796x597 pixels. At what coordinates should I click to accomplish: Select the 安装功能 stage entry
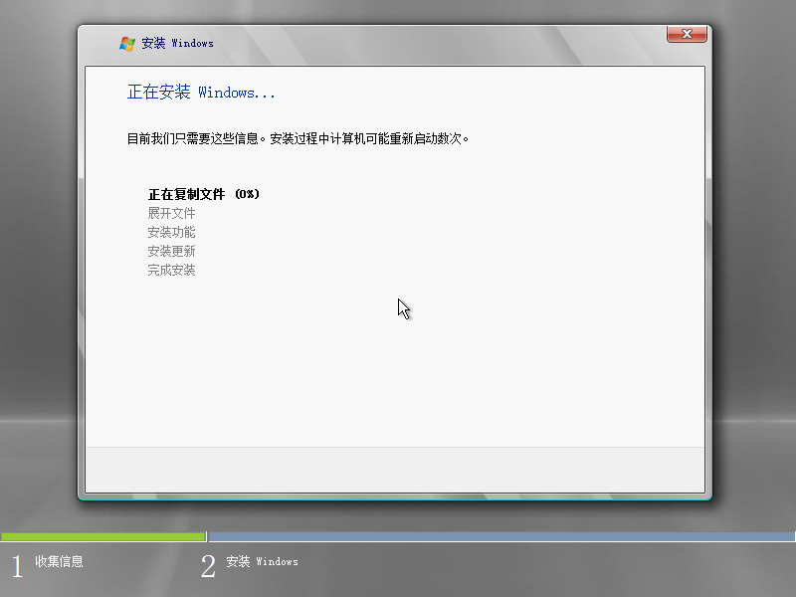[170, 231]
